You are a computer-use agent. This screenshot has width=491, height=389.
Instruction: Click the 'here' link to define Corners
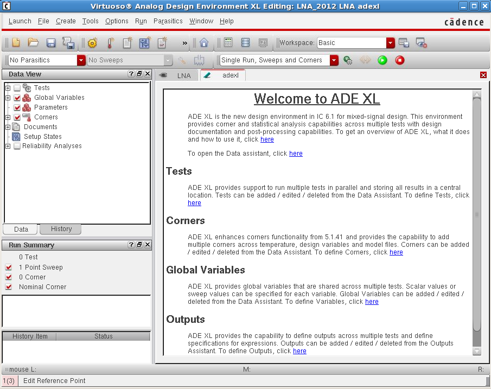(x=396, y=252)
